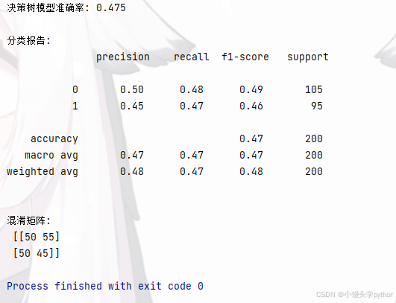Click the decision tree accuracy value 0.475
The width and height of the screenshot is (396, 303).
tap(111, 7)
